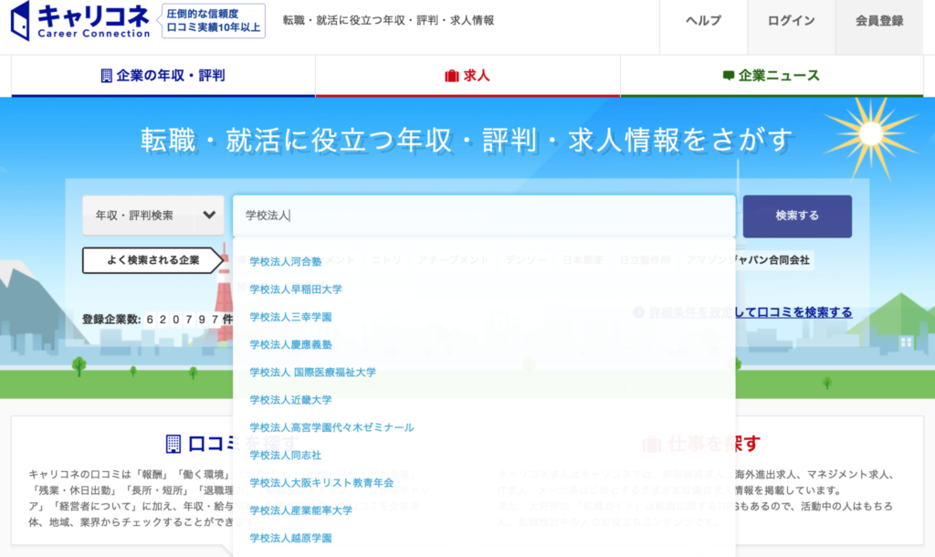Select suggestion 学校法人産業能率大学
The height and width of the screenshot is (557, 935).
click(x=301, y=510)
